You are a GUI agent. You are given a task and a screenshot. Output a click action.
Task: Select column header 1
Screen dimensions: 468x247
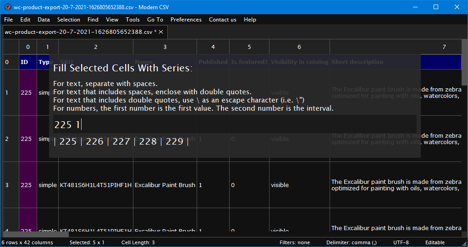(x=48, y=47)
